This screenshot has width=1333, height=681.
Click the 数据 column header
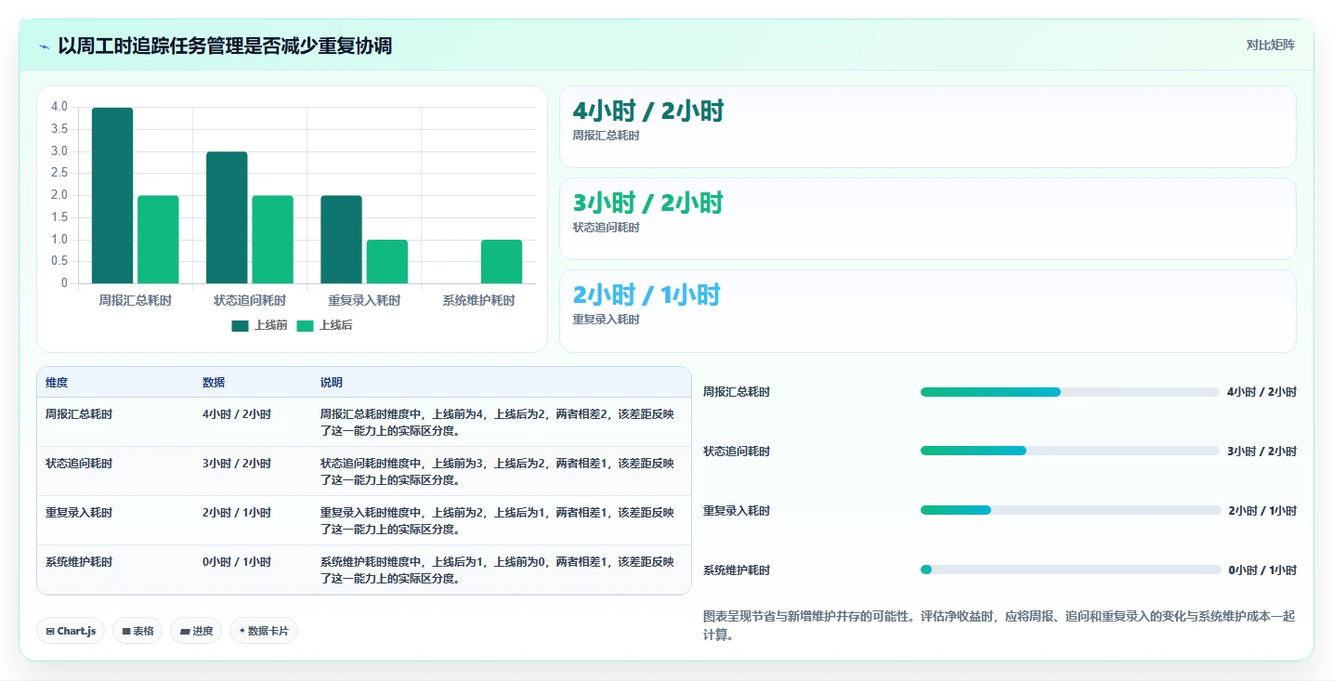pyautogui.click(x=214, y=383)
